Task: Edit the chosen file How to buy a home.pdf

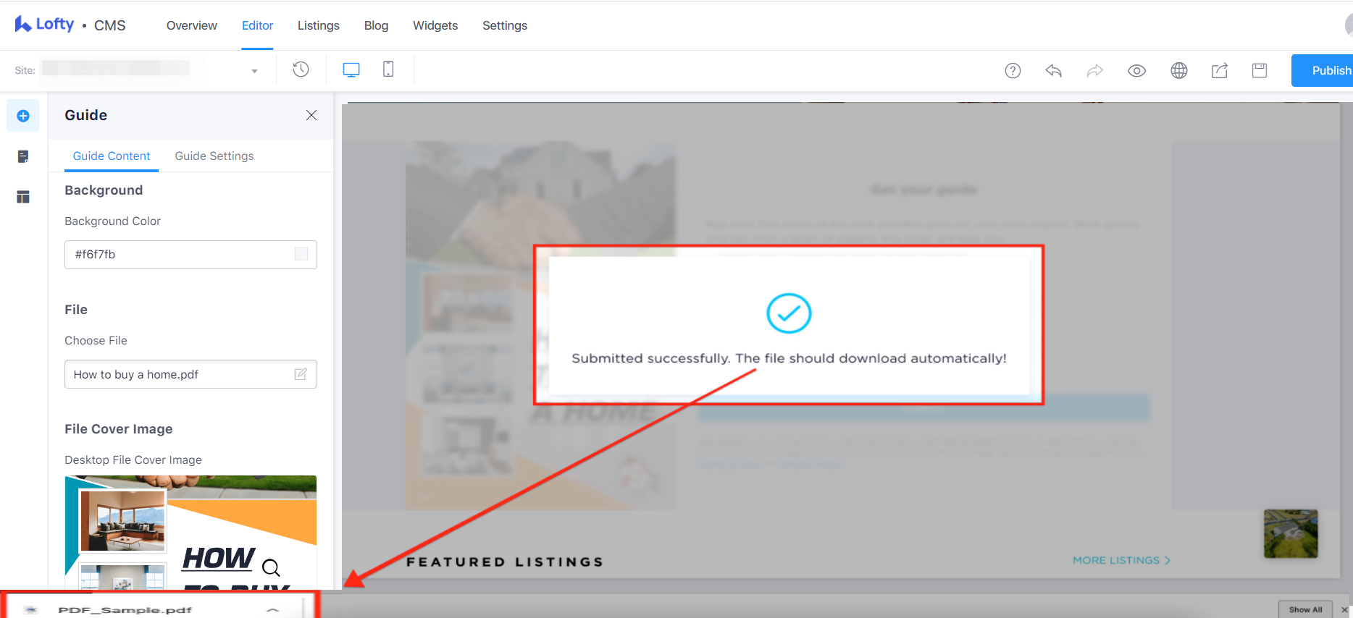Action: [301, 374]
